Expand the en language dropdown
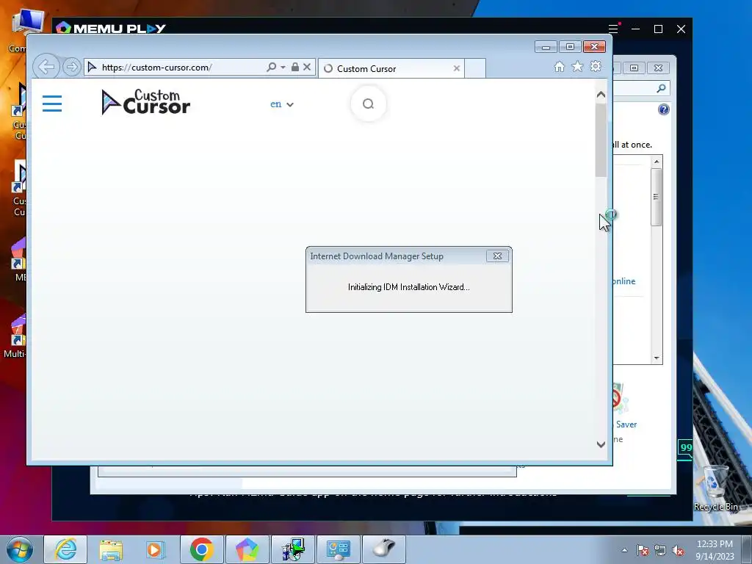Screen dimensions: 752x564 (x=282, y=104)
